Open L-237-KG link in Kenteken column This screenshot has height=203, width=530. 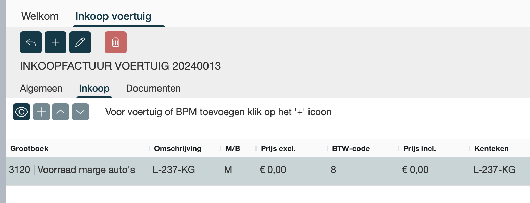[x=494, y=170]
